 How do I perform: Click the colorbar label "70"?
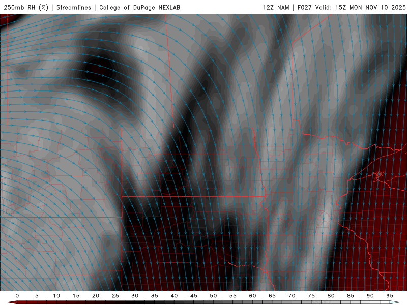(x=292, y=296)
